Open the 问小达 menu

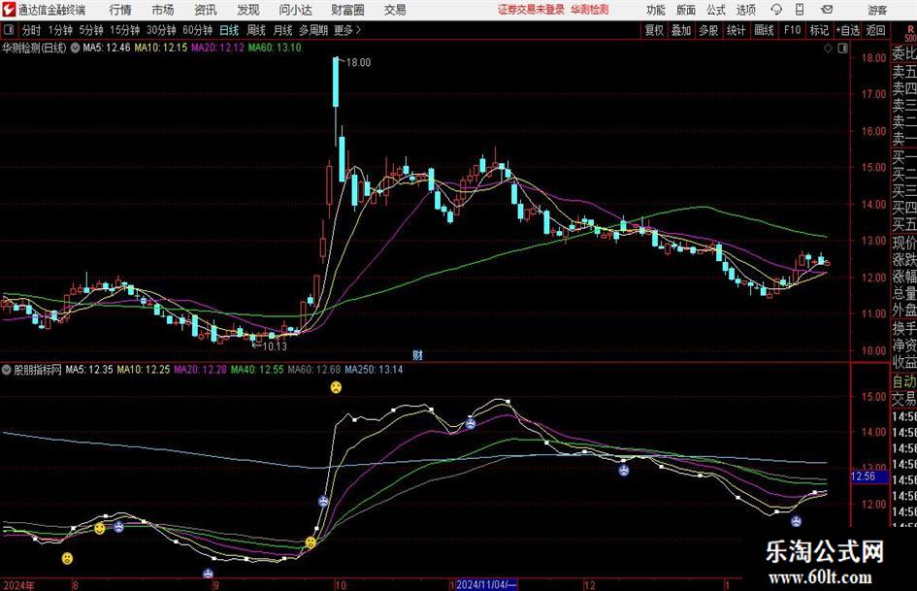[x=295, y=10]
